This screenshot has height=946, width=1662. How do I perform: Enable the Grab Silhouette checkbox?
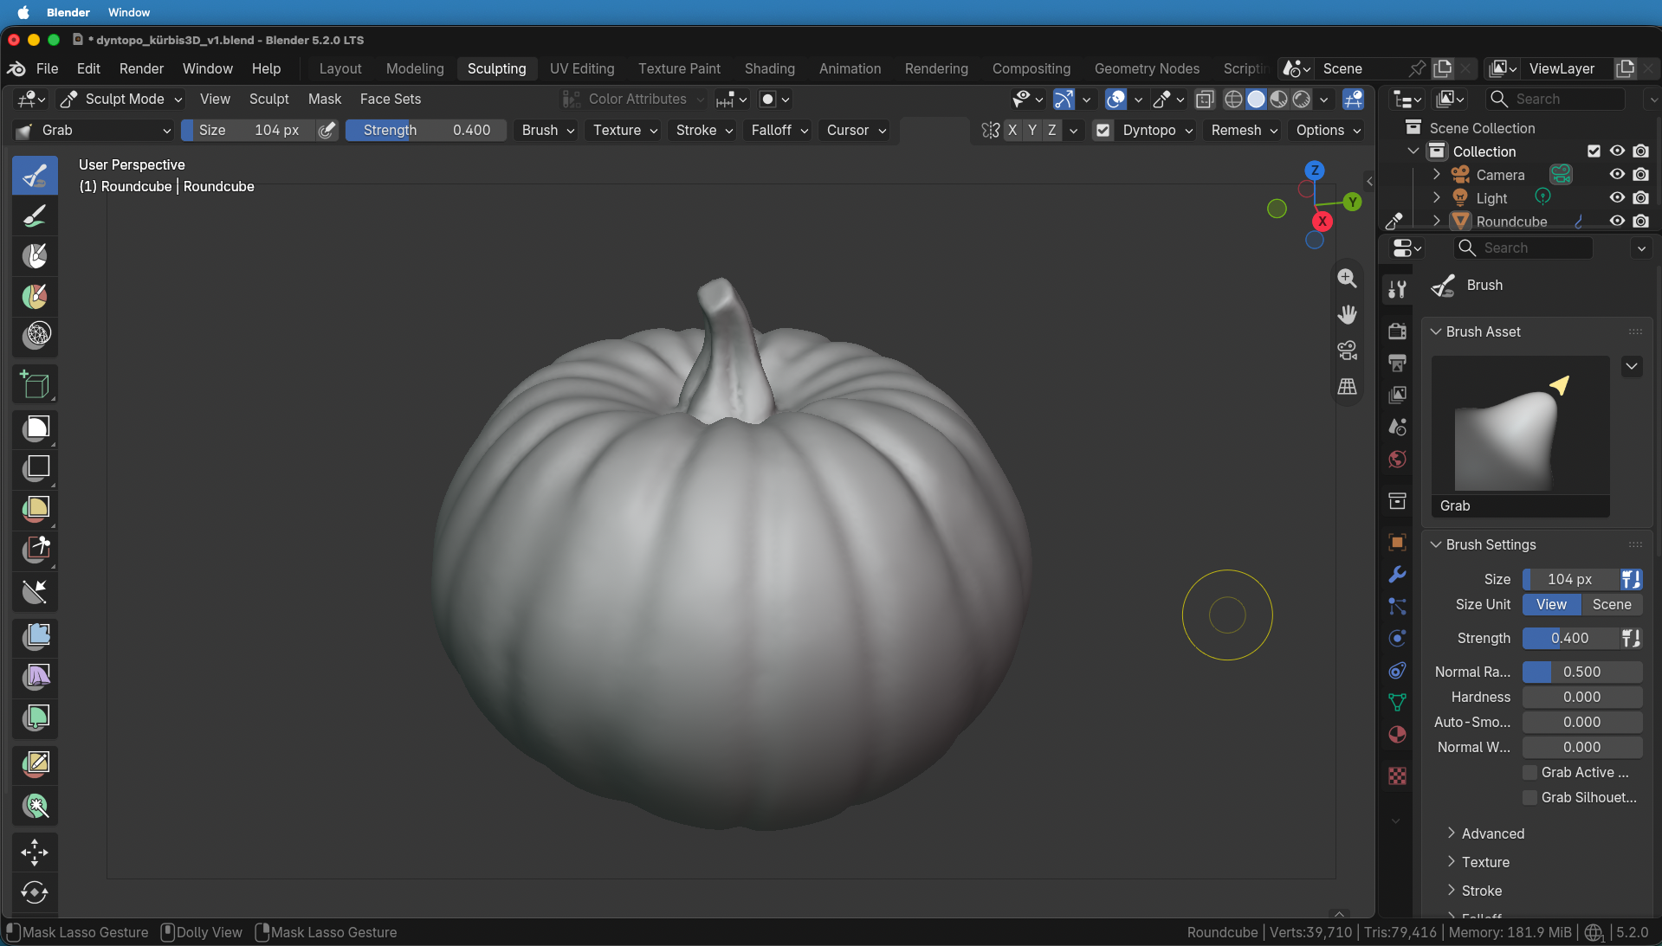[1530, 797]
